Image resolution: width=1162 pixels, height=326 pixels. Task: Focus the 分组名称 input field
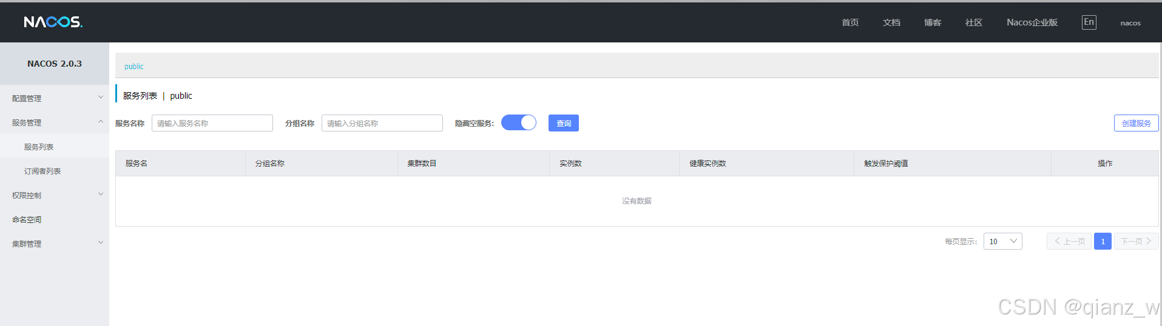pos(382,123)
